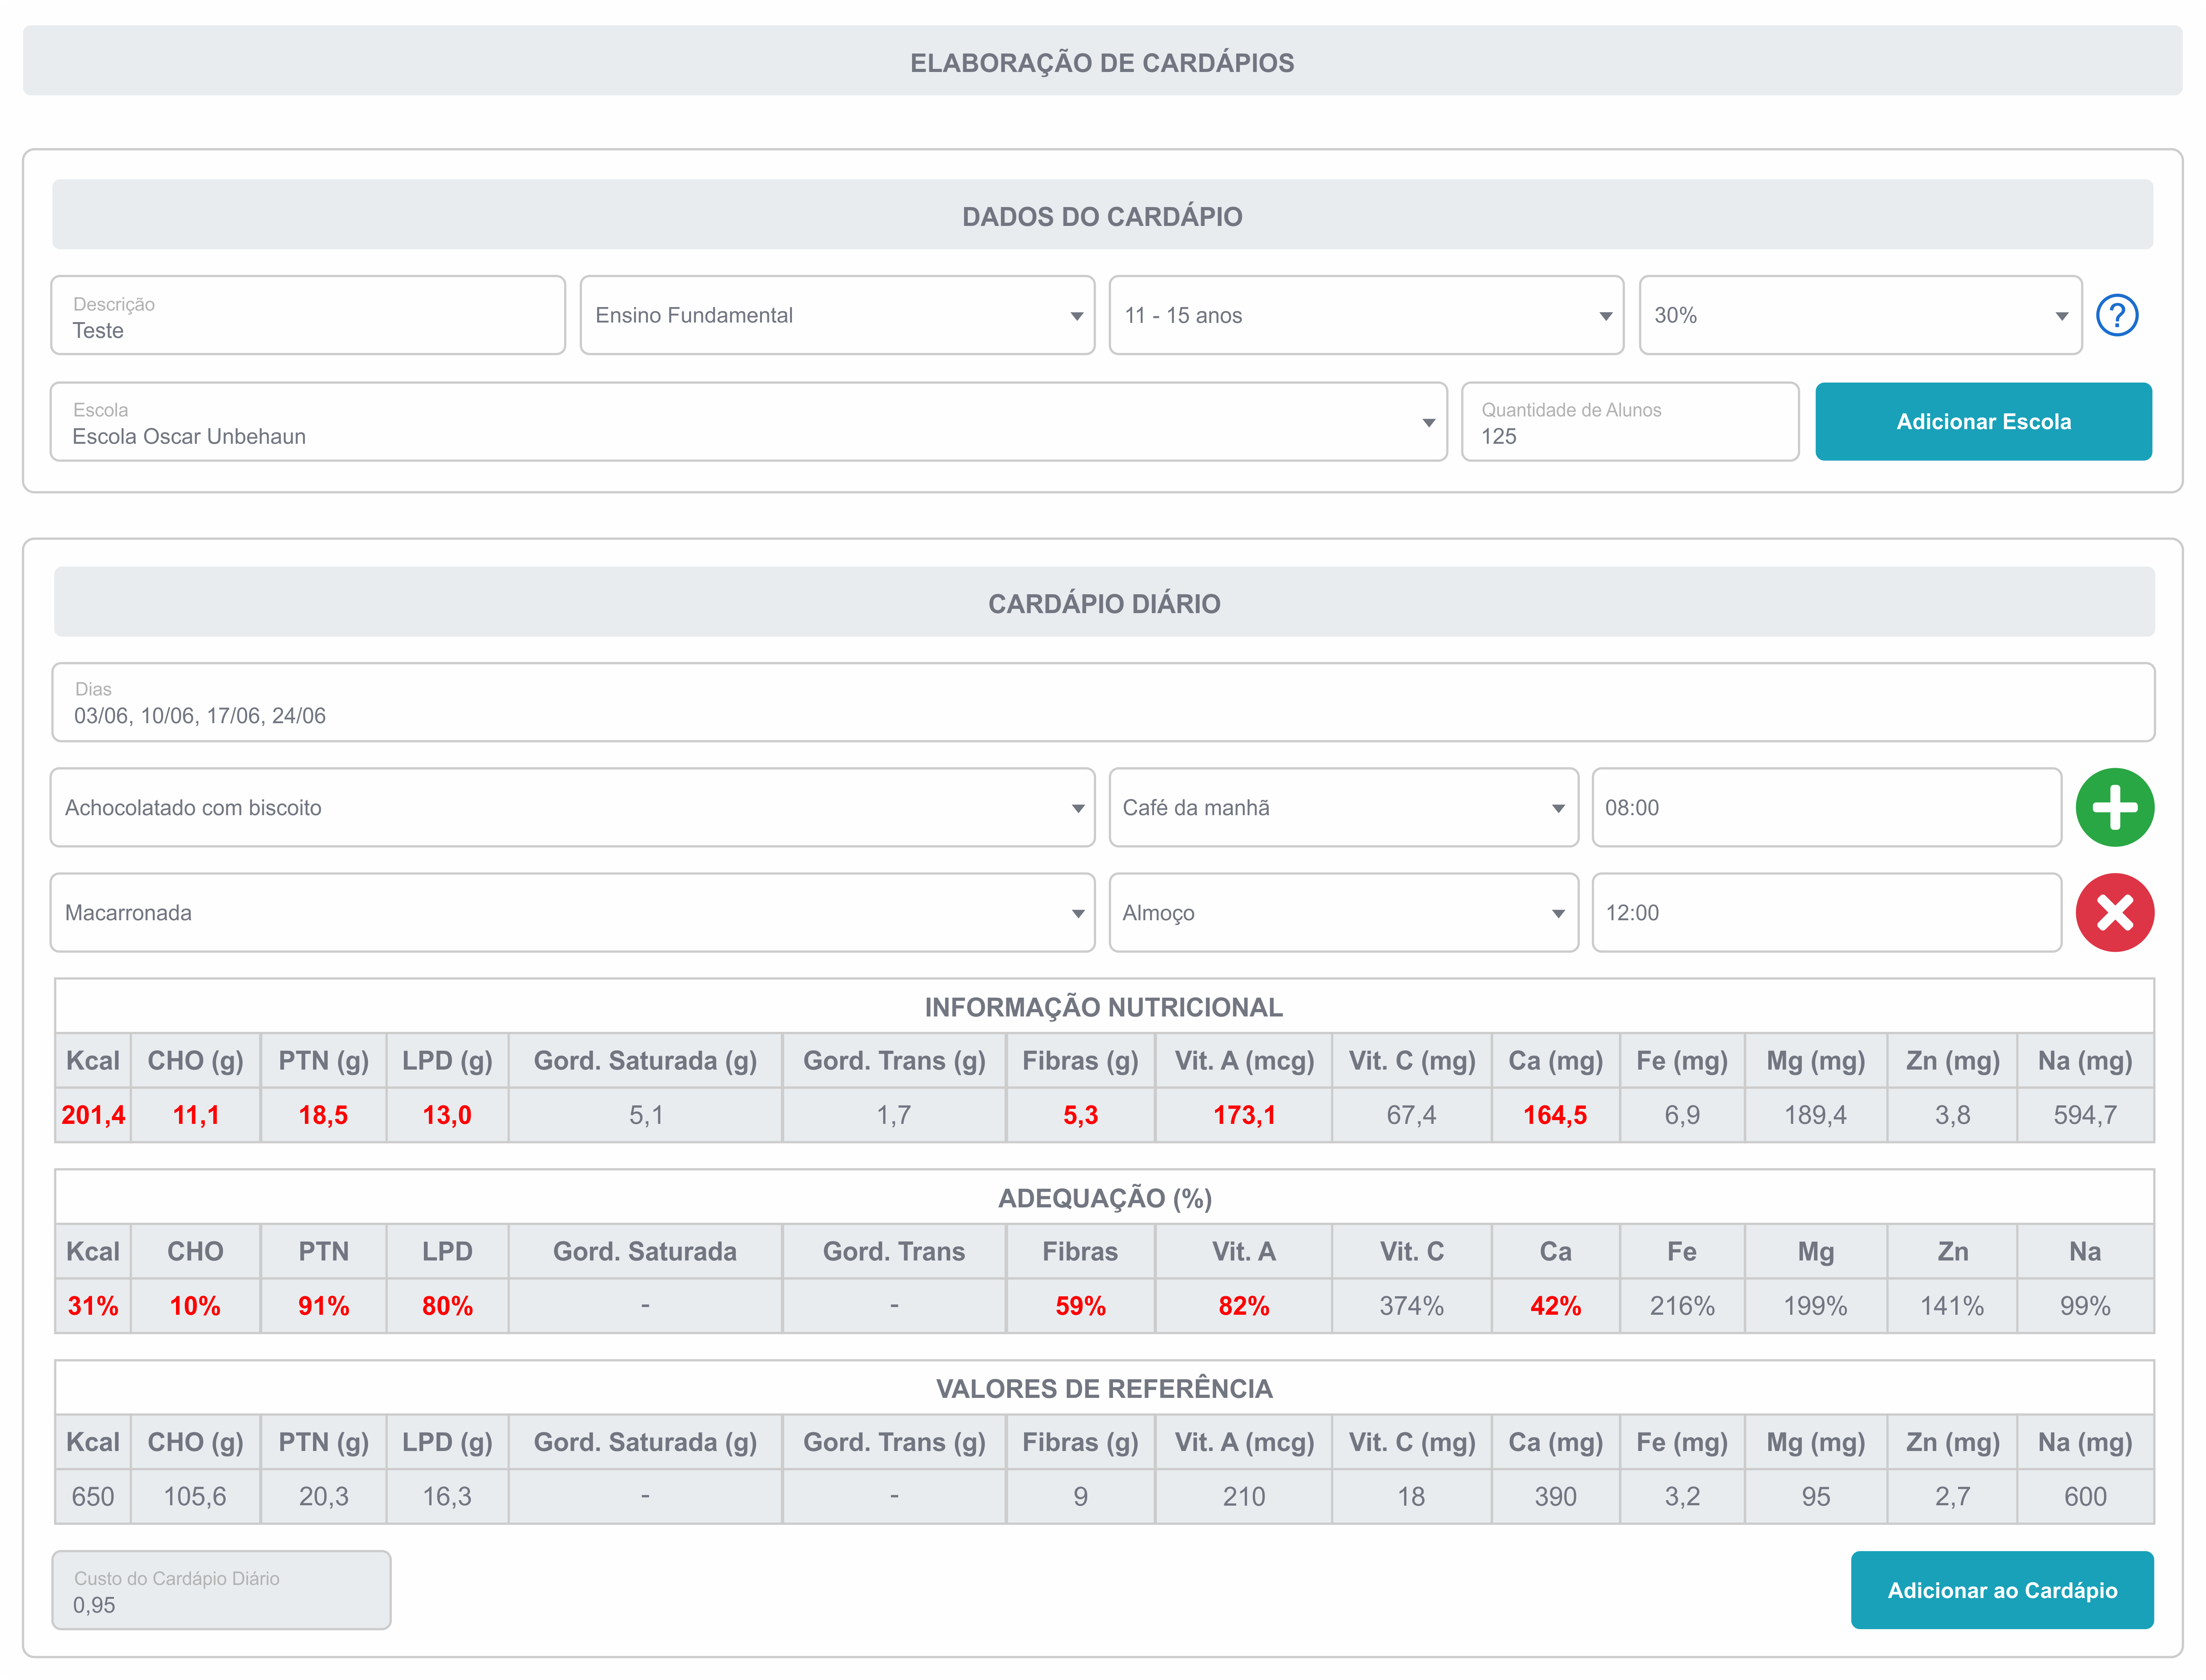
Task: Click the ADEQUAÇÃO (%) table title
Action: pyautogui.click(x=1104, y=1198)
